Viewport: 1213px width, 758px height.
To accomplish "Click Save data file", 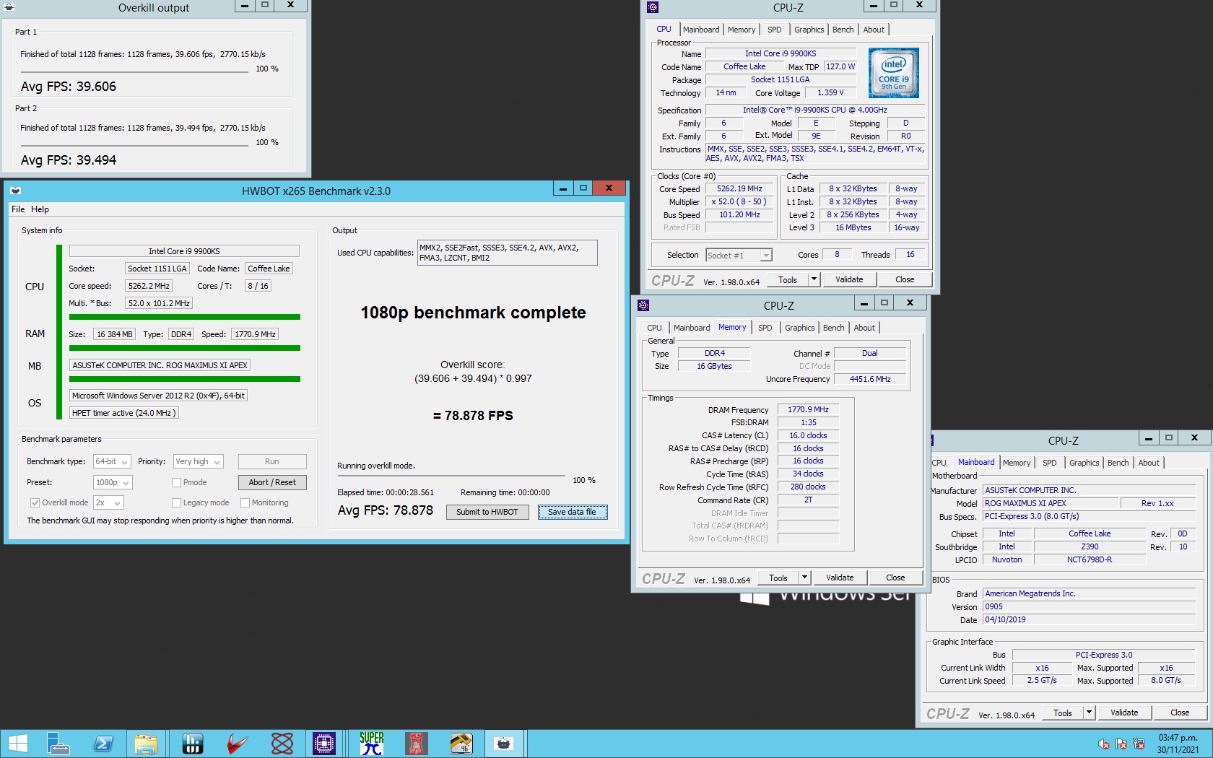I will (572, 512).
